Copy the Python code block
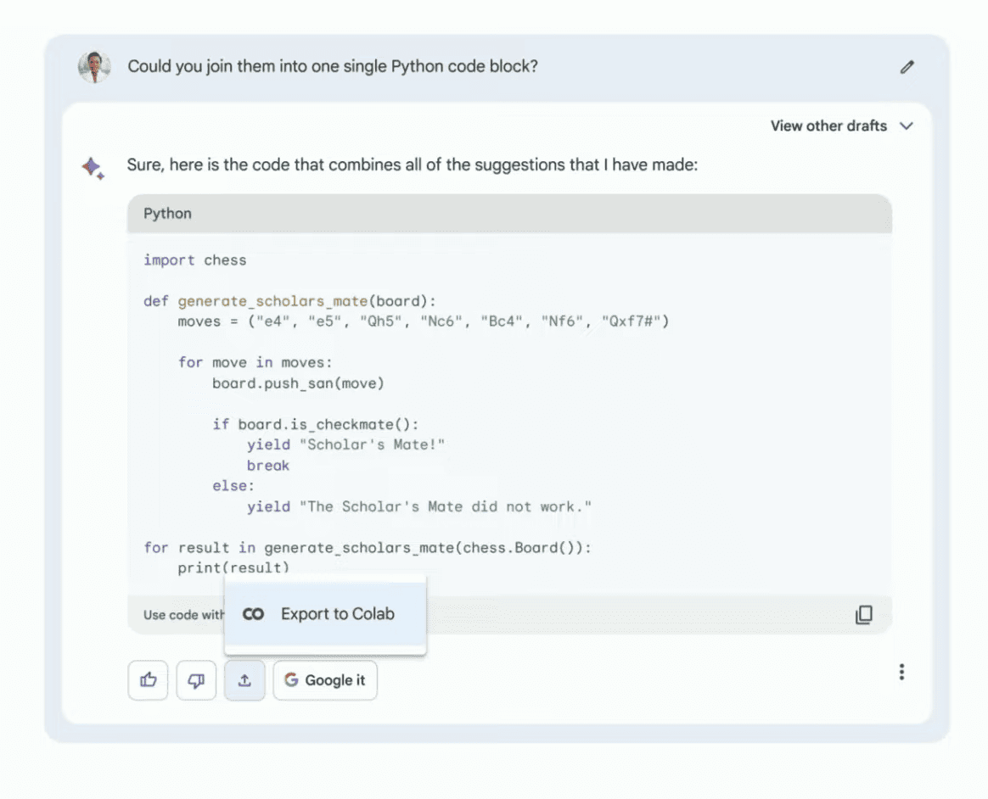The height and width of the screenshot is (799, 988). click(x=863, y=614)
